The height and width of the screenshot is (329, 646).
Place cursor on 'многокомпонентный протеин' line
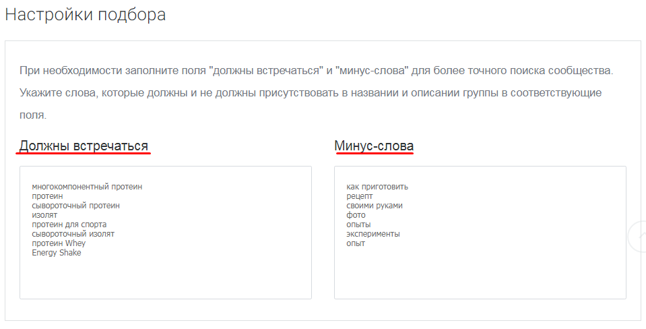tap(87, 187)
